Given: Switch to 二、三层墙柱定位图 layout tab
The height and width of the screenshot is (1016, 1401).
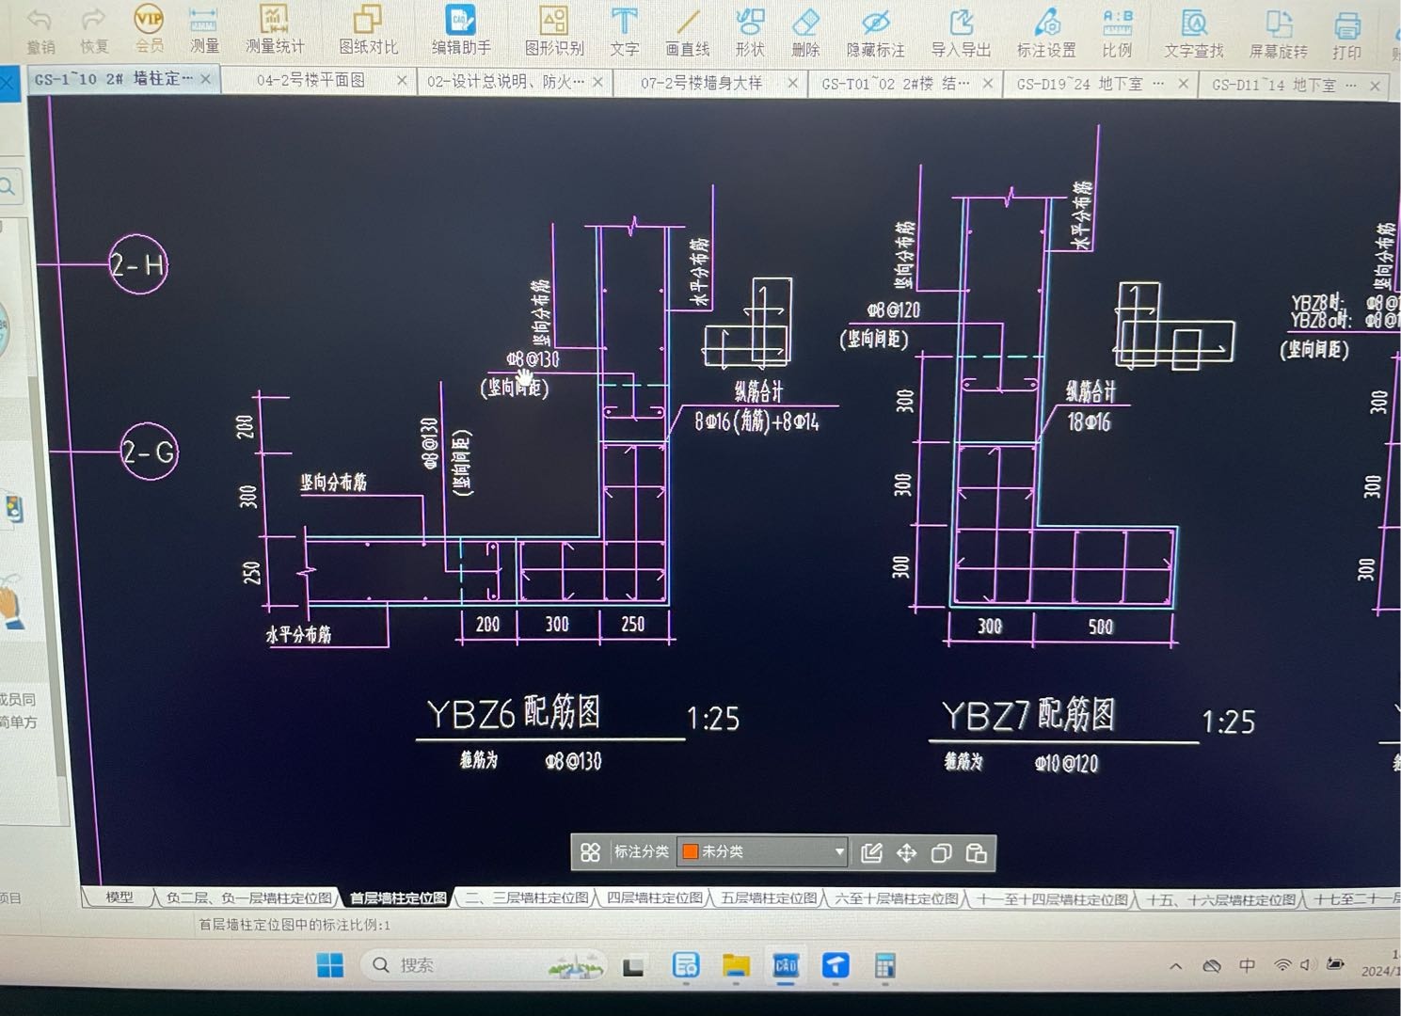Looking at the screenshot, I should [x=528, y=898].
